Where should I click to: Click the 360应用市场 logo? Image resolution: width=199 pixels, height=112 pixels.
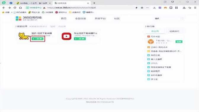coord(29,18)
